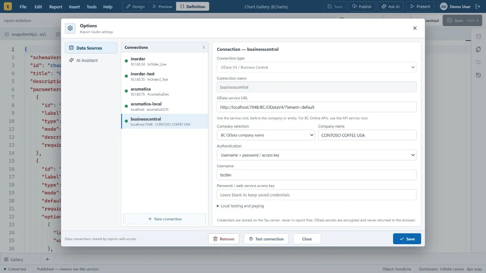Click the 'Chart Gallery (ECharts)' title text
486x273 pixels.
click(x=266, y=7)
